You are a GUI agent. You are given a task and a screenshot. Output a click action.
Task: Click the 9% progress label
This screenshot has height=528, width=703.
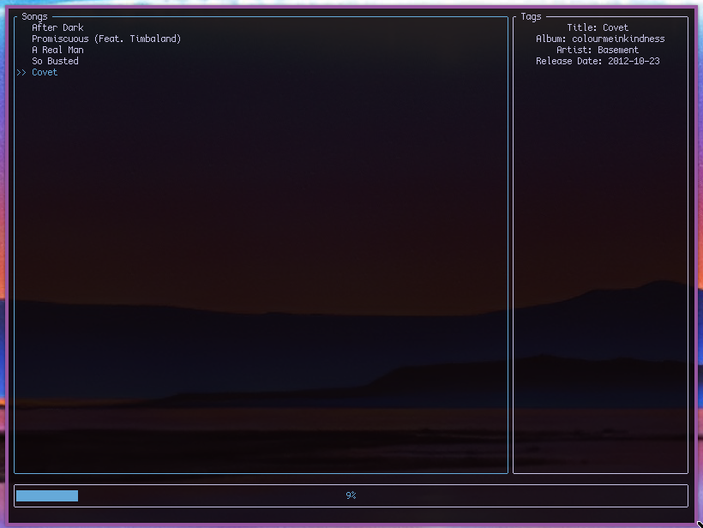351,495
